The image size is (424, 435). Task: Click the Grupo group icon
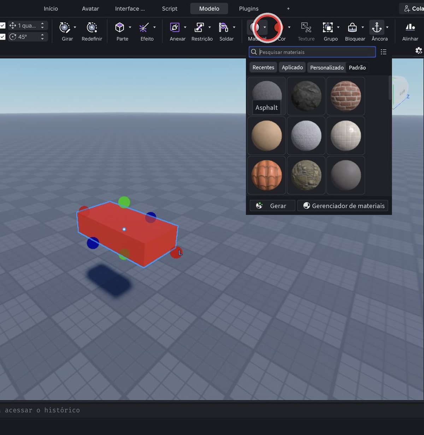pyautogui.click(x=328, y=27)
